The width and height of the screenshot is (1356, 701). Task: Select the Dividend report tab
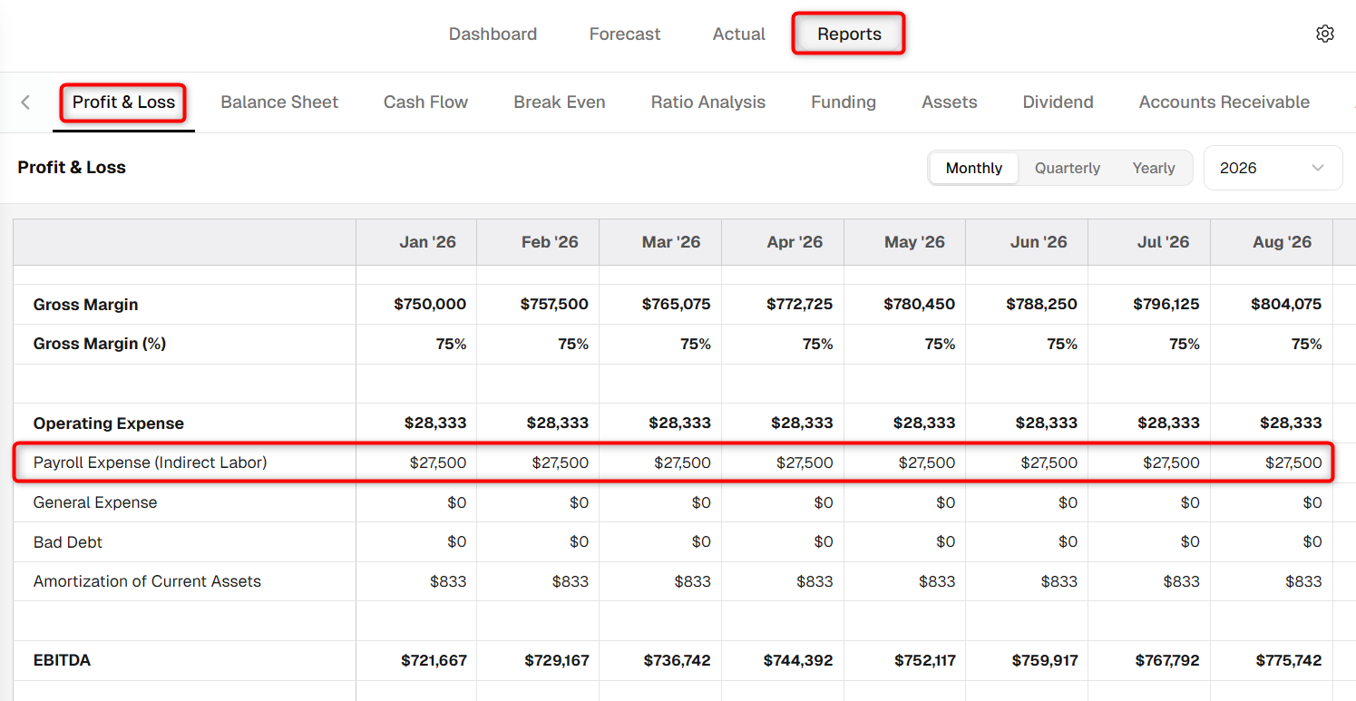point(1058,102)
